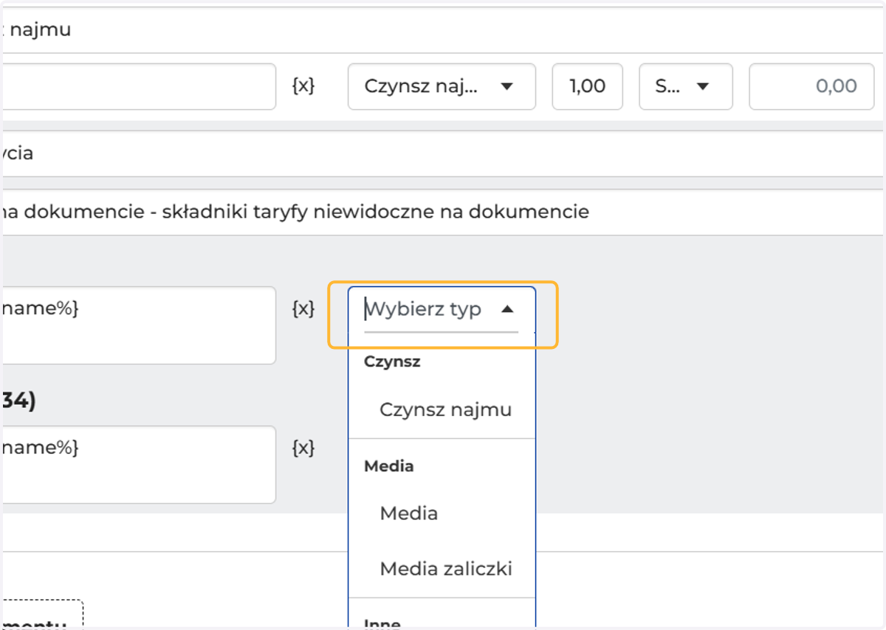Click the 'Czynsz' group header in the list
This screenshot has height=630, width=886.
point(393,361)
